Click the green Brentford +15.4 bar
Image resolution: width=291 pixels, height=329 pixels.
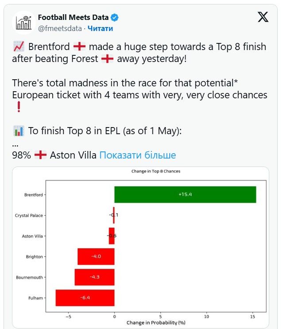tap(185, 194)
